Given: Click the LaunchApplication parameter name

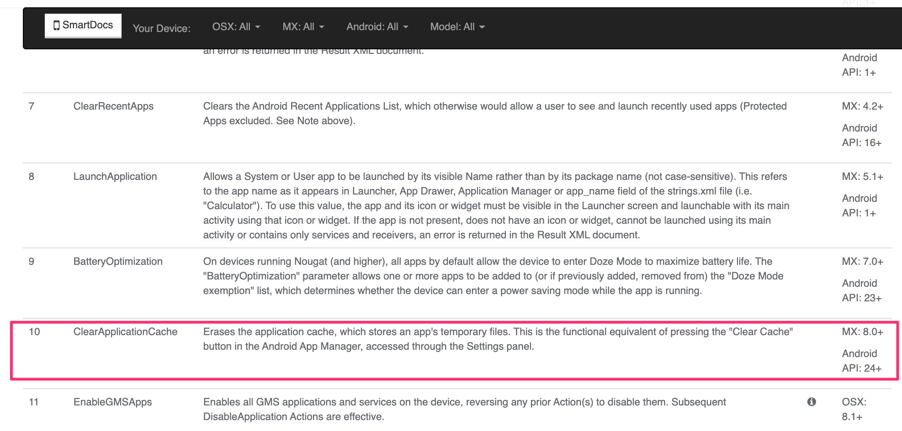Looking at the screenshot, I should (x=115, y=177).
